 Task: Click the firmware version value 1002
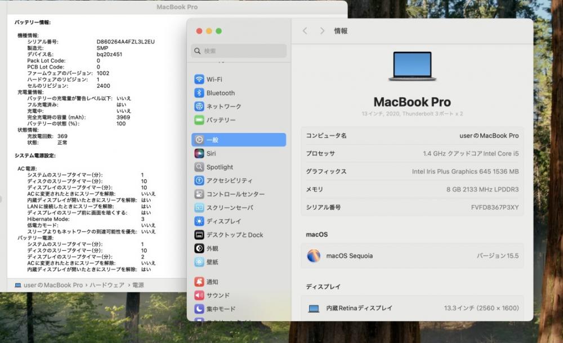[103, 73]
